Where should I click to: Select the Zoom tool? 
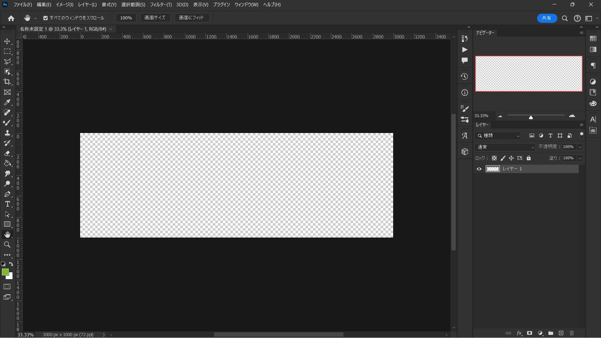coord(7,245)
